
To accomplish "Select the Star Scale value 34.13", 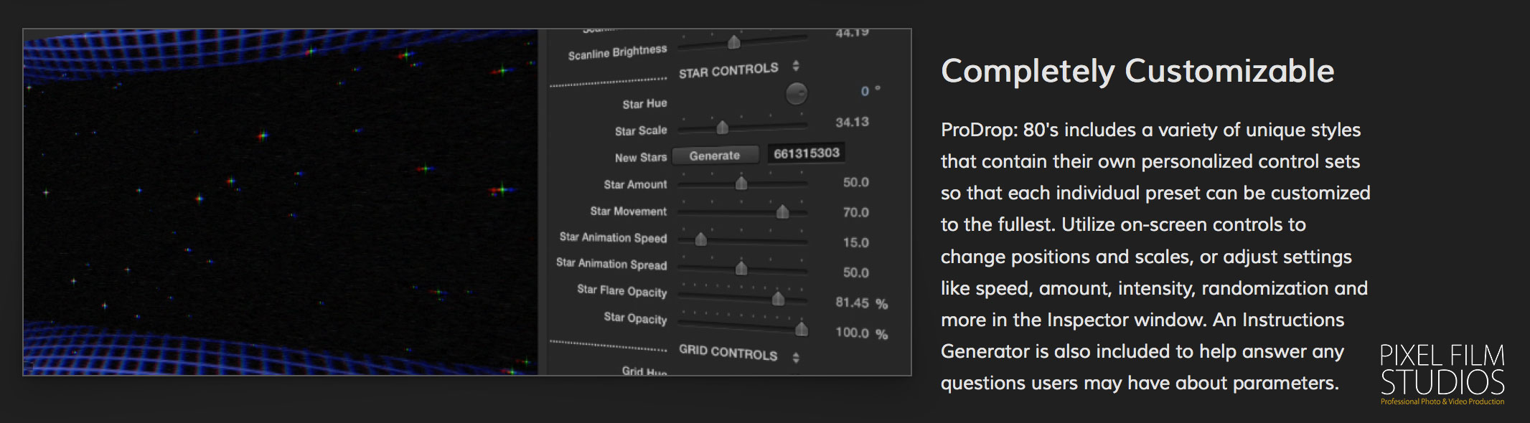I will [x=852, y=123].
